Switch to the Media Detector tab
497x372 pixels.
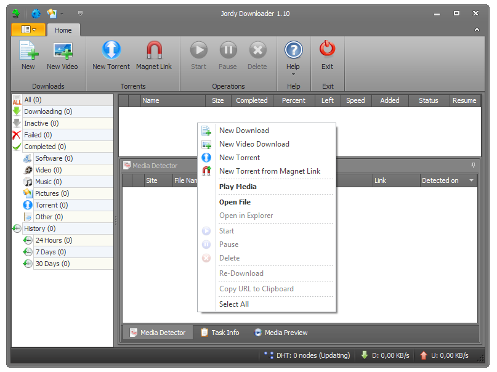[x=158, y=333]
